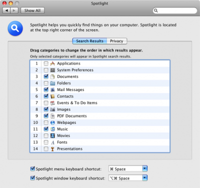Click the Events & To Do calendar icon
Image resolution: width=200 pixels, height=188 pixels.
[52, 103]
